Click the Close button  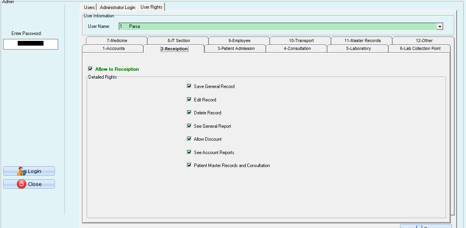[x=29, y=184]
